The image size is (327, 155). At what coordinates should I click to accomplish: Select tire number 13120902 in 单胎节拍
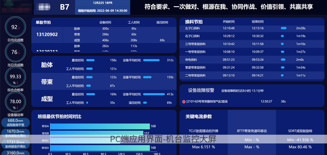[x=47, y=34]
